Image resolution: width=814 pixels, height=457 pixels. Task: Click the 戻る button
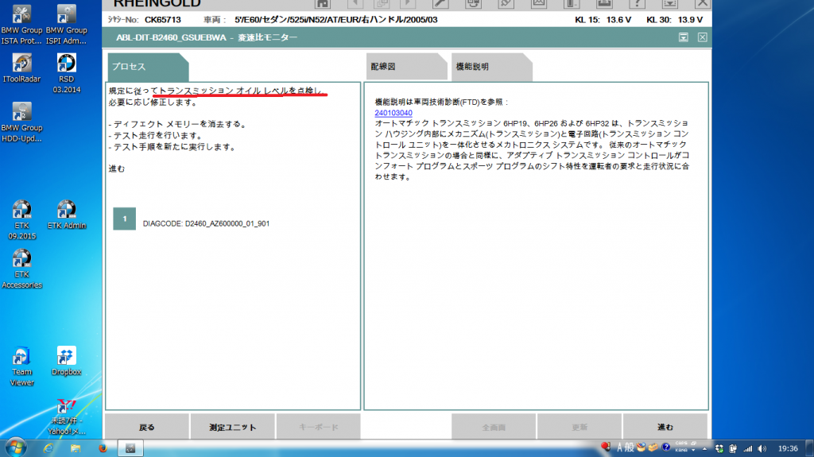pos(147,427)
